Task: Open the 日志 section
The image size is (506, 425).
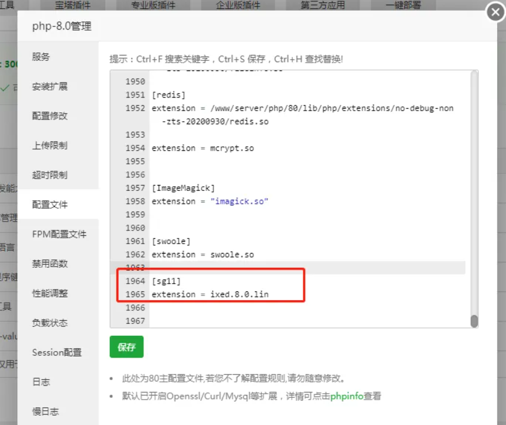Action: (41, 382)
